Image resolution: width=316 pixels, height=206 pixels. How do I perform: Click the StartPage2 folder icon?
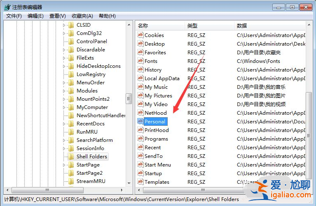click(71, 173)
